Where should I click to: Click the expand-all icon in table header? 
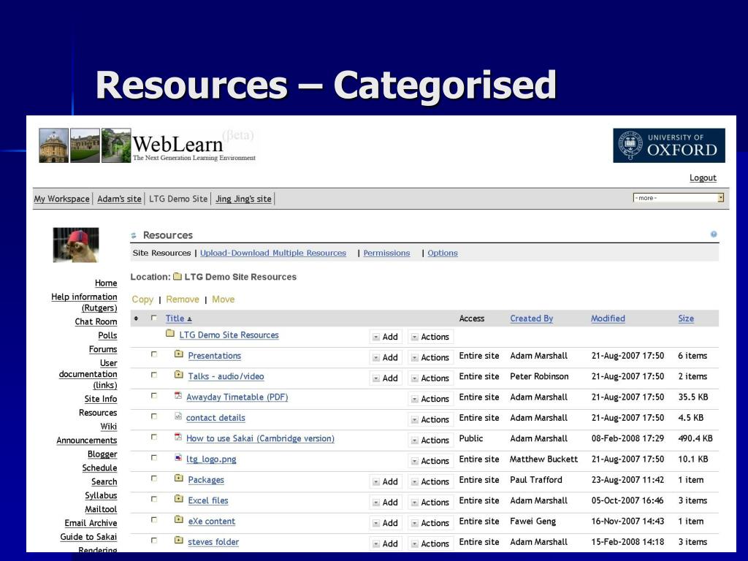136,318
